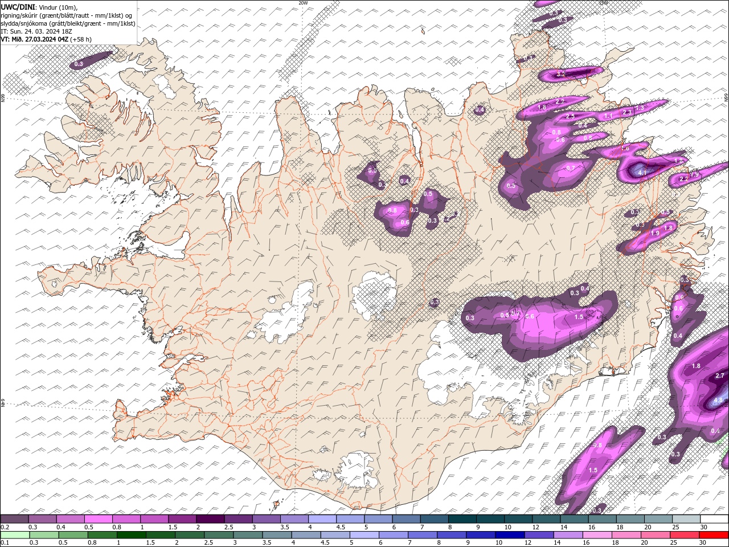Select the upper legend swatch starting at 3

(x=267, y=519)
